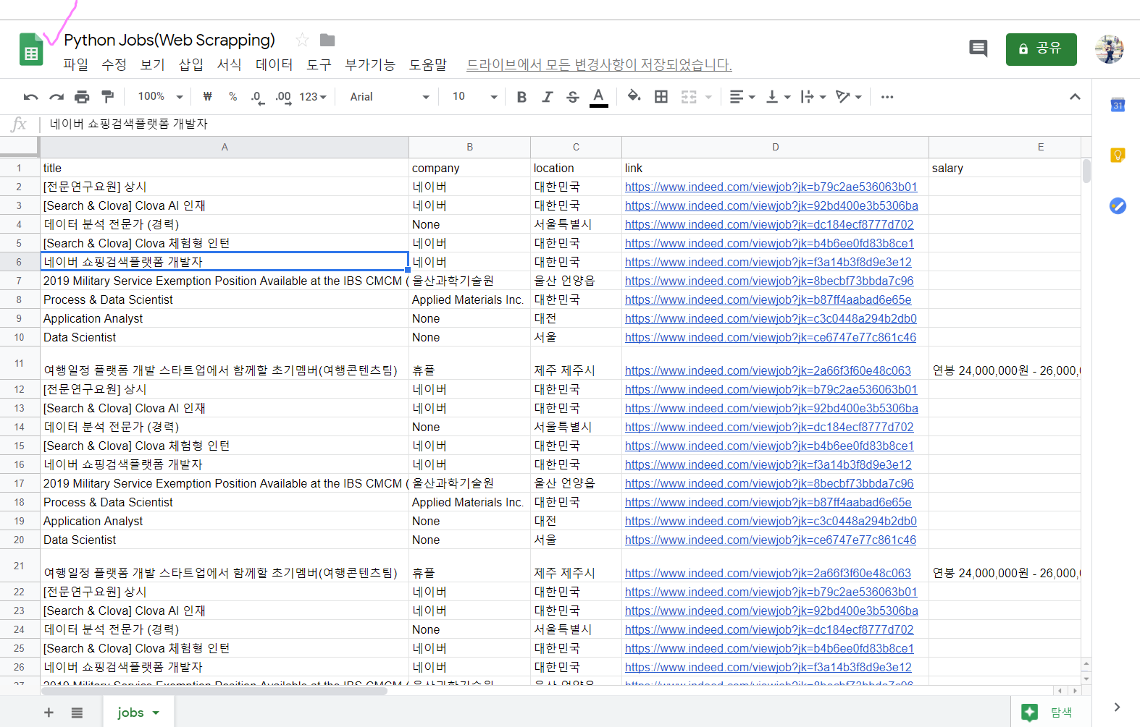Collapse the header menus with the up arrow
Screen dimensions: 1140x727
tap(1075, 97)
